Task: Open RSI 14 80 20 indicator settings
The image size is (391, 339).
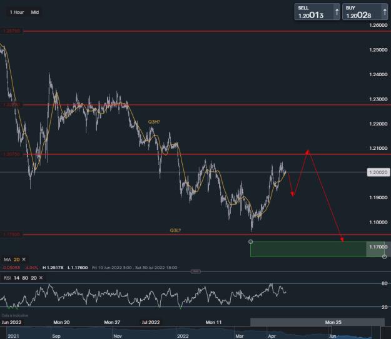Action: pos(20,278)
